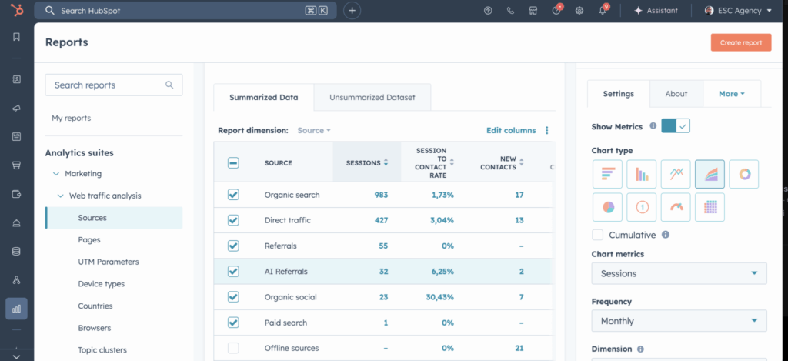
Task: Open the Content icon in the sidebar
Action: 17,137
